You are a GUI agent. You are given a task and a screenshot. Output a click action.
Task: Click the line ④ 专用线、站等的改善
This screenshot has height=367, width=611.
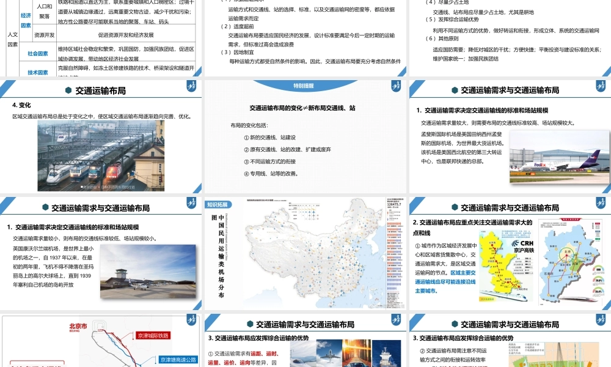(271, 174)
